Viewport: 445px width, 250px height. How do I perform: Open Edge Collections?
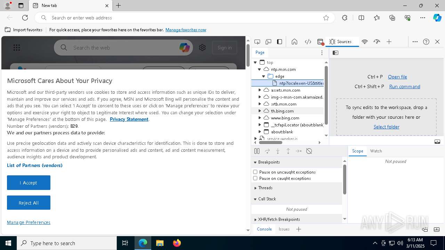[x=392, y=18]
